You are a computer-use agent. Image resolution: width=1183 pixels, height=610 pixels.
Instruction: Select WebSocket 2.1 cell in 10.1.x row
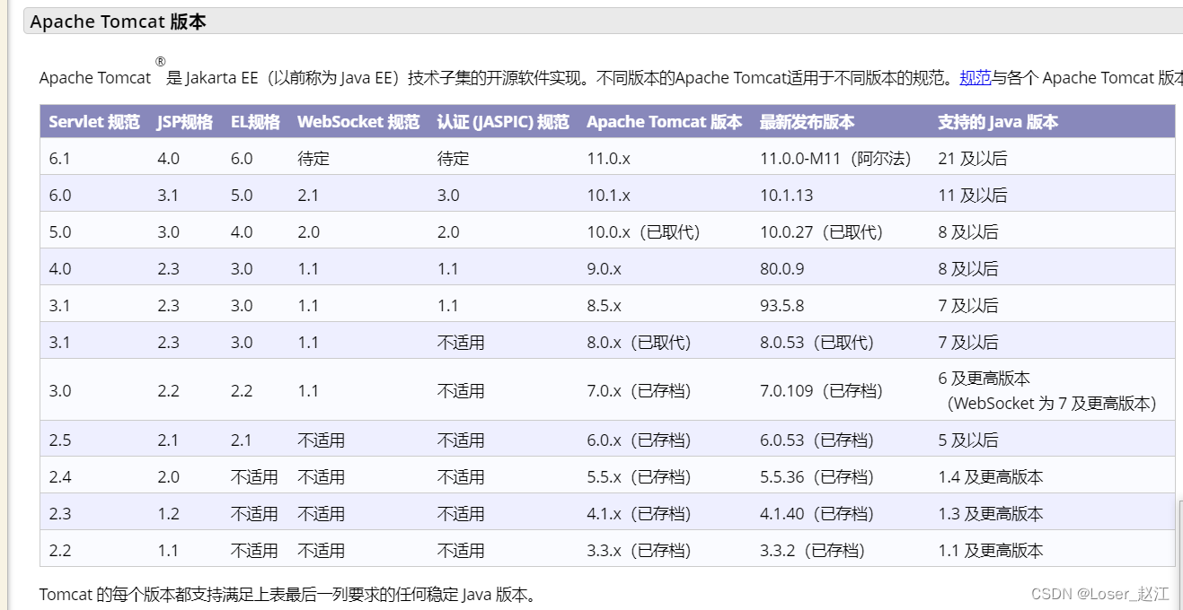[x=308, y=196]
